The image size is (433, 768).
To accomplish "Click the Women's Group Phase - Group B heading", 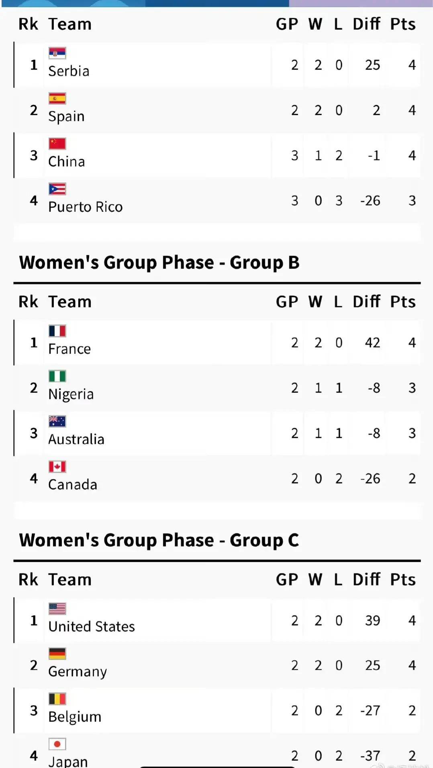I will tap(159, 262).
